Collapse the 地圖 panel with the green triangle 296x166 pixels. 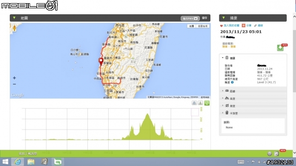pos(14,18)
